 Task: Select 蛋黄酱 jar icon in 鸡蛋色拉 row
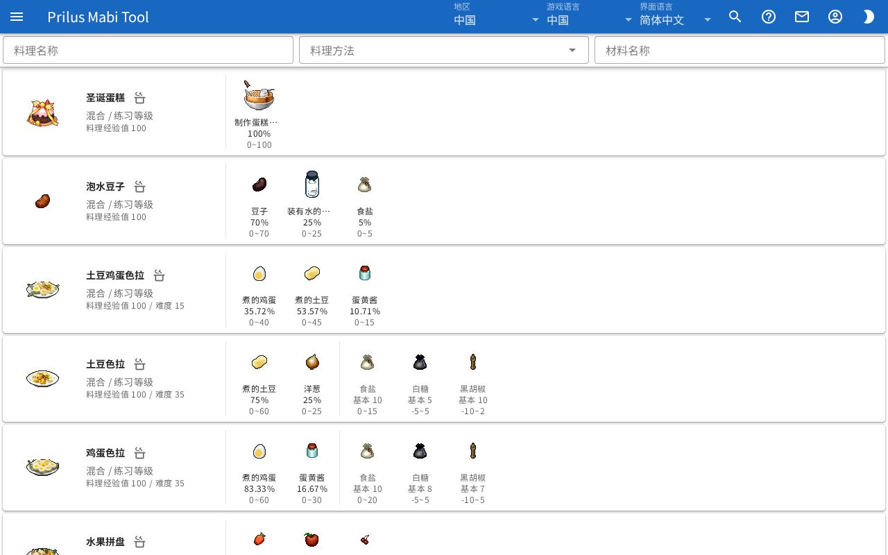click(x=312, y=451)
